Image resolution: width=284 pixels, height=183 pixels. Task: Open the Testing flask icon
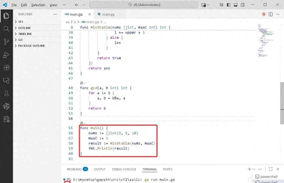point(6,93)
